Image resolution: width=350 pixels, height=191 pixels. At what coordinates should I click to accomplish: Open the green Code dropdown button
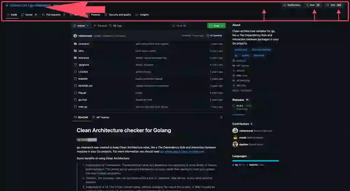[216, 26]
